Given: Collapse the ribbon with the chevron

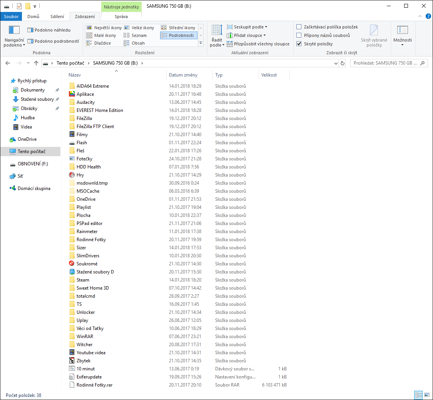Looking at the screenshot, I should pos(420,16).
